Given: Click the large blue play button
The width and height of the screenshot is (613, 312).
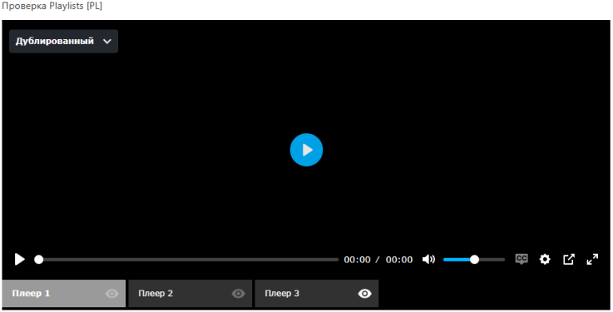Looking at the screenshot, I should (x=306, y=150).
